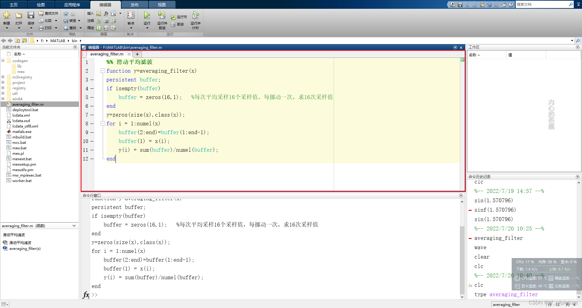Switch to the 绘图 (Plots) tab
This screenshot has height=308, width=582.
click(x=41, y=5)
